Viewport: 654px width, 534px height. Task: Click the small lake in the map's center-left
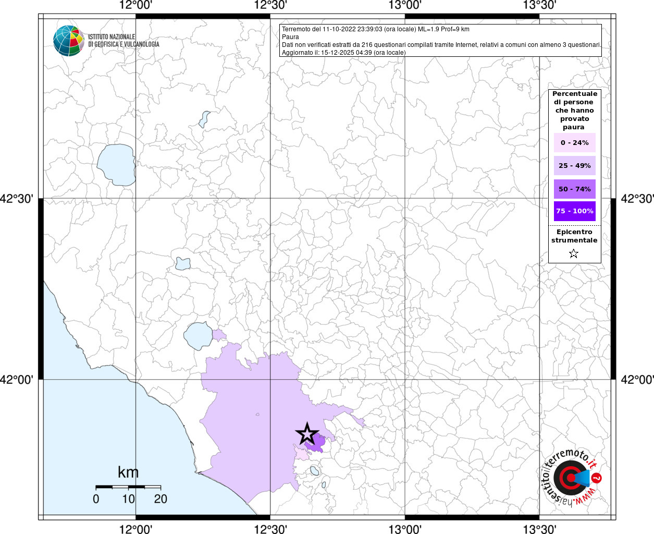click(x=183, y=263)
